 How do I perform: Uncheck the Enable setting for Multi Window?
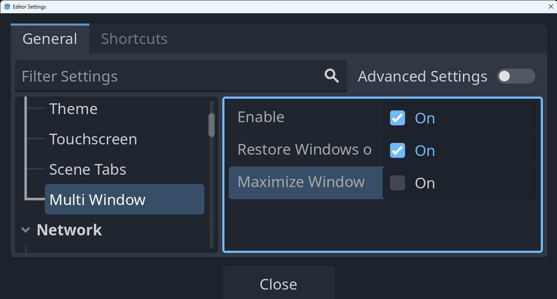coord(397,118)
